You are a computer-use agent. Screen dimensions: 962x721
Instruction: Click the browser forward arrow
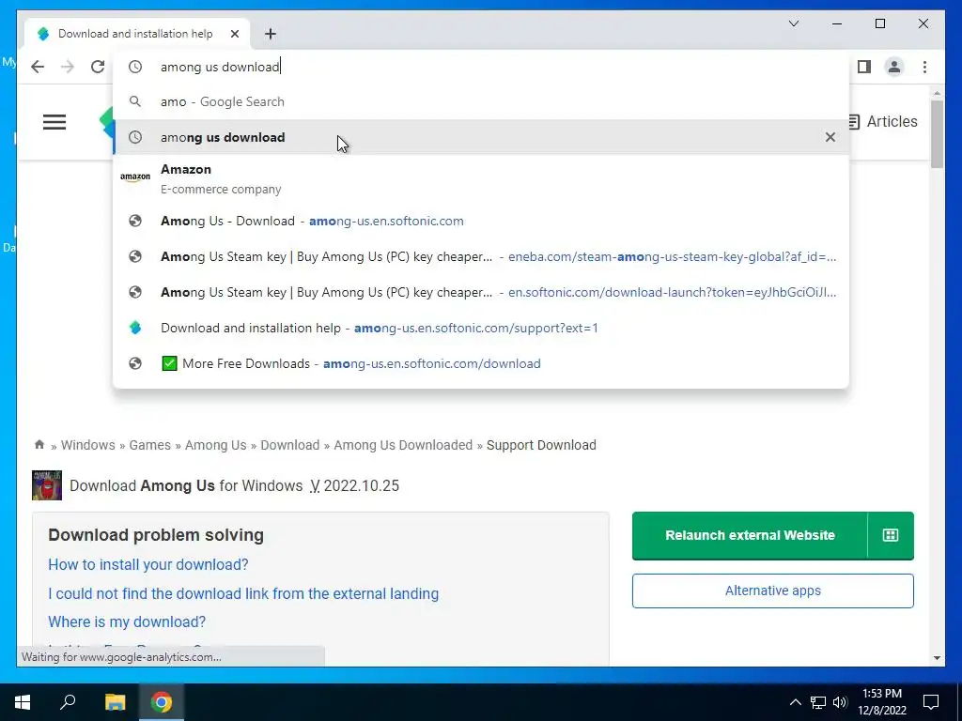[x=68, y=67]
